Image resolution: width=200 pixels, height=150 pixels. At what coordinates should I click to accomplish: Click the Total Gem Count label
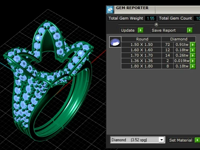tap(175, 18)
